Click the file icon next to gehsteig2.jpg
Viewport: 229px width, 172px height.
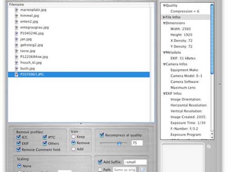point(16,45)
